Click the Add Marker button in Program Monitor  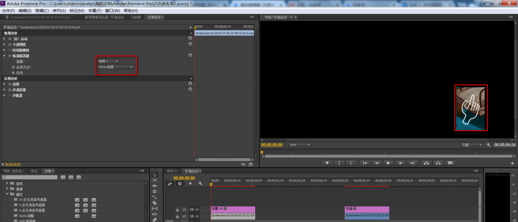coord(326,162)
